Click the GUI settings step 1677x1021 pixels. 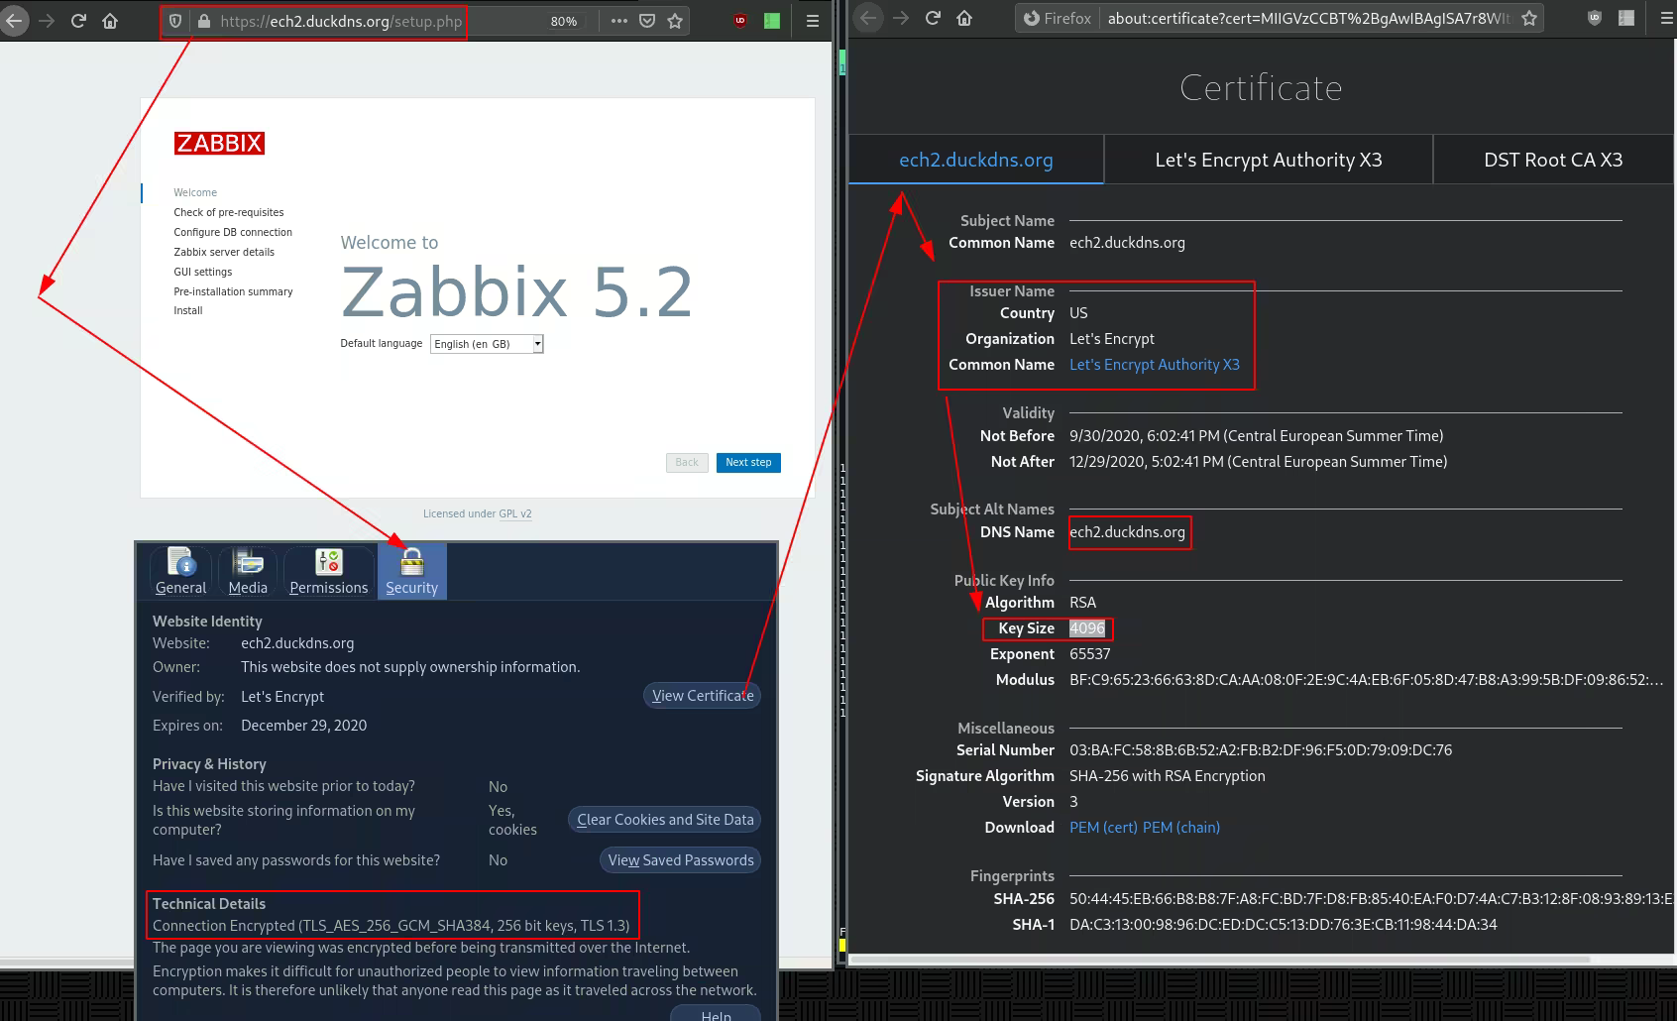pos(203,272)
